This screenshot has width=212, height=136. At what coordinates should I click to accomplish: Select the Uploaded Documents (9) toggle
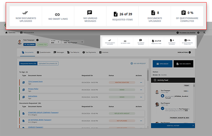48,64
